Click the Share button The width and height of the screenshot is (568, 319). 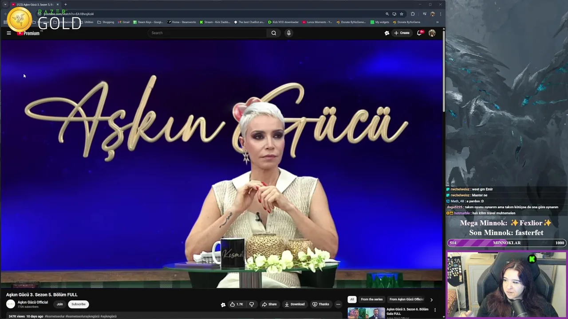[269, 304]
